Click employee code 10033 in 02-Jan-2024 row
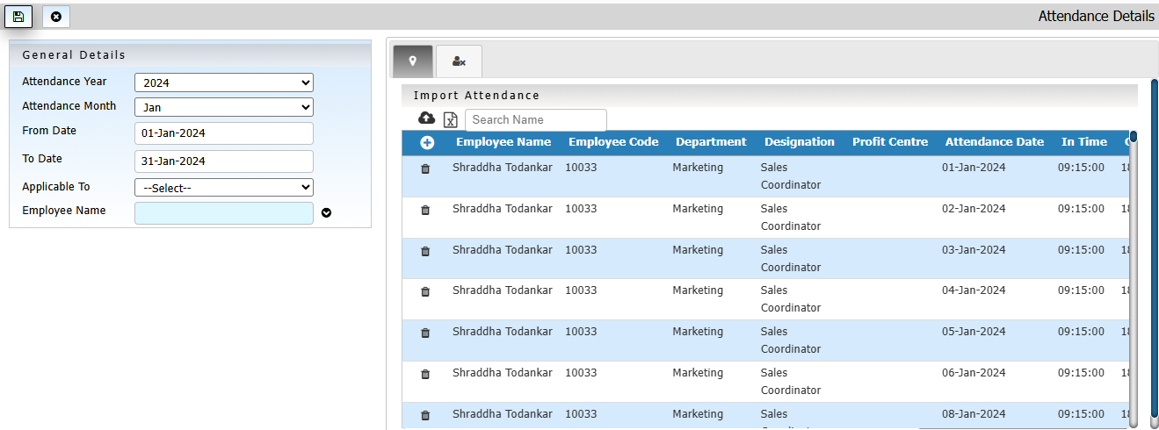Viewport: 1159px width, 430px height. (x=581, y=209)
